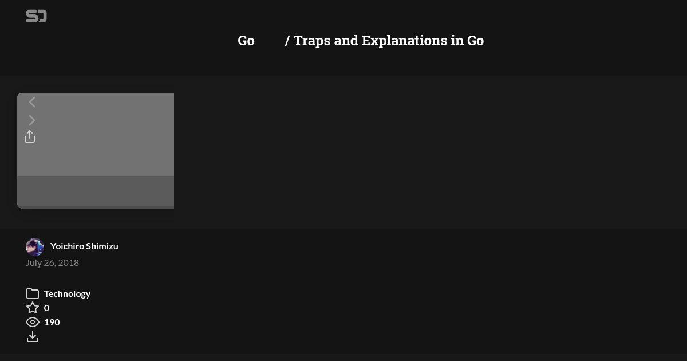
Task: Click the star count number
Action: point(46,308)
